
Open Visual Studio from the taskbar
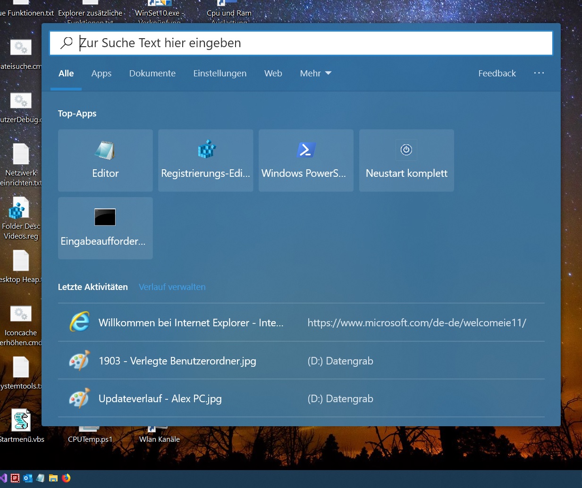coord(3,478)
